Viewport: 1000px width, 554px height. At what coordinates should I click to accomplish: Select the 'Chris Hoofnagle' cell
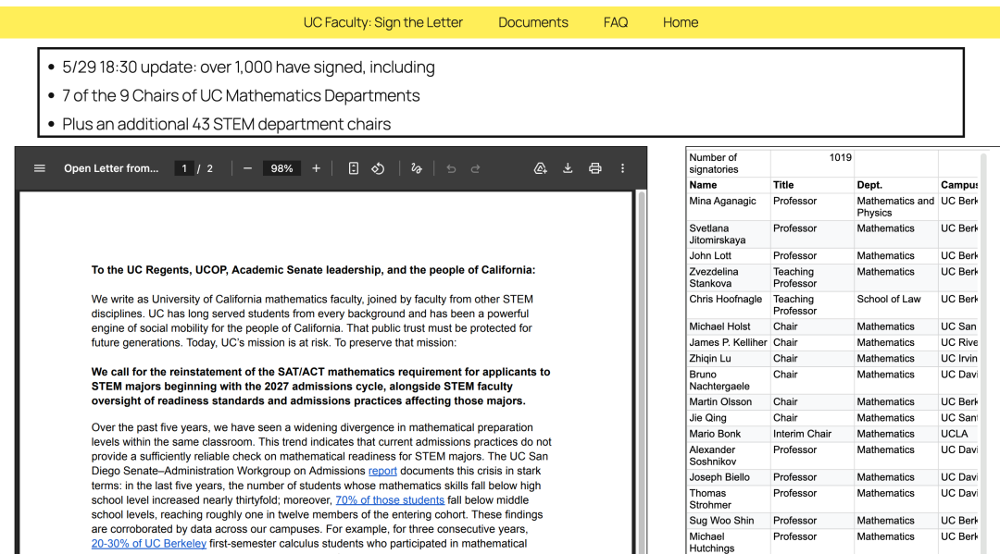pos(729,305)
